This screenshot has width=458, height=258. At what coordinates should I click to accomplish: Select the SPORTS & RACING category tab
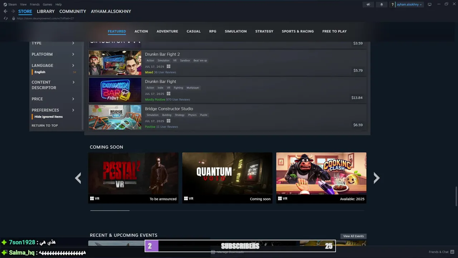pyautogui.click(x=298, y=31)
